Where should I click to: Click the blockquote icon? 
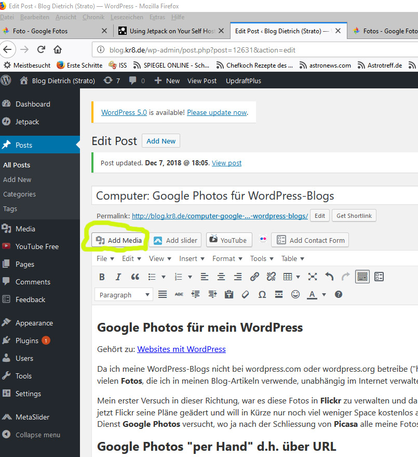pyautogui.click(x=135, y=277)
